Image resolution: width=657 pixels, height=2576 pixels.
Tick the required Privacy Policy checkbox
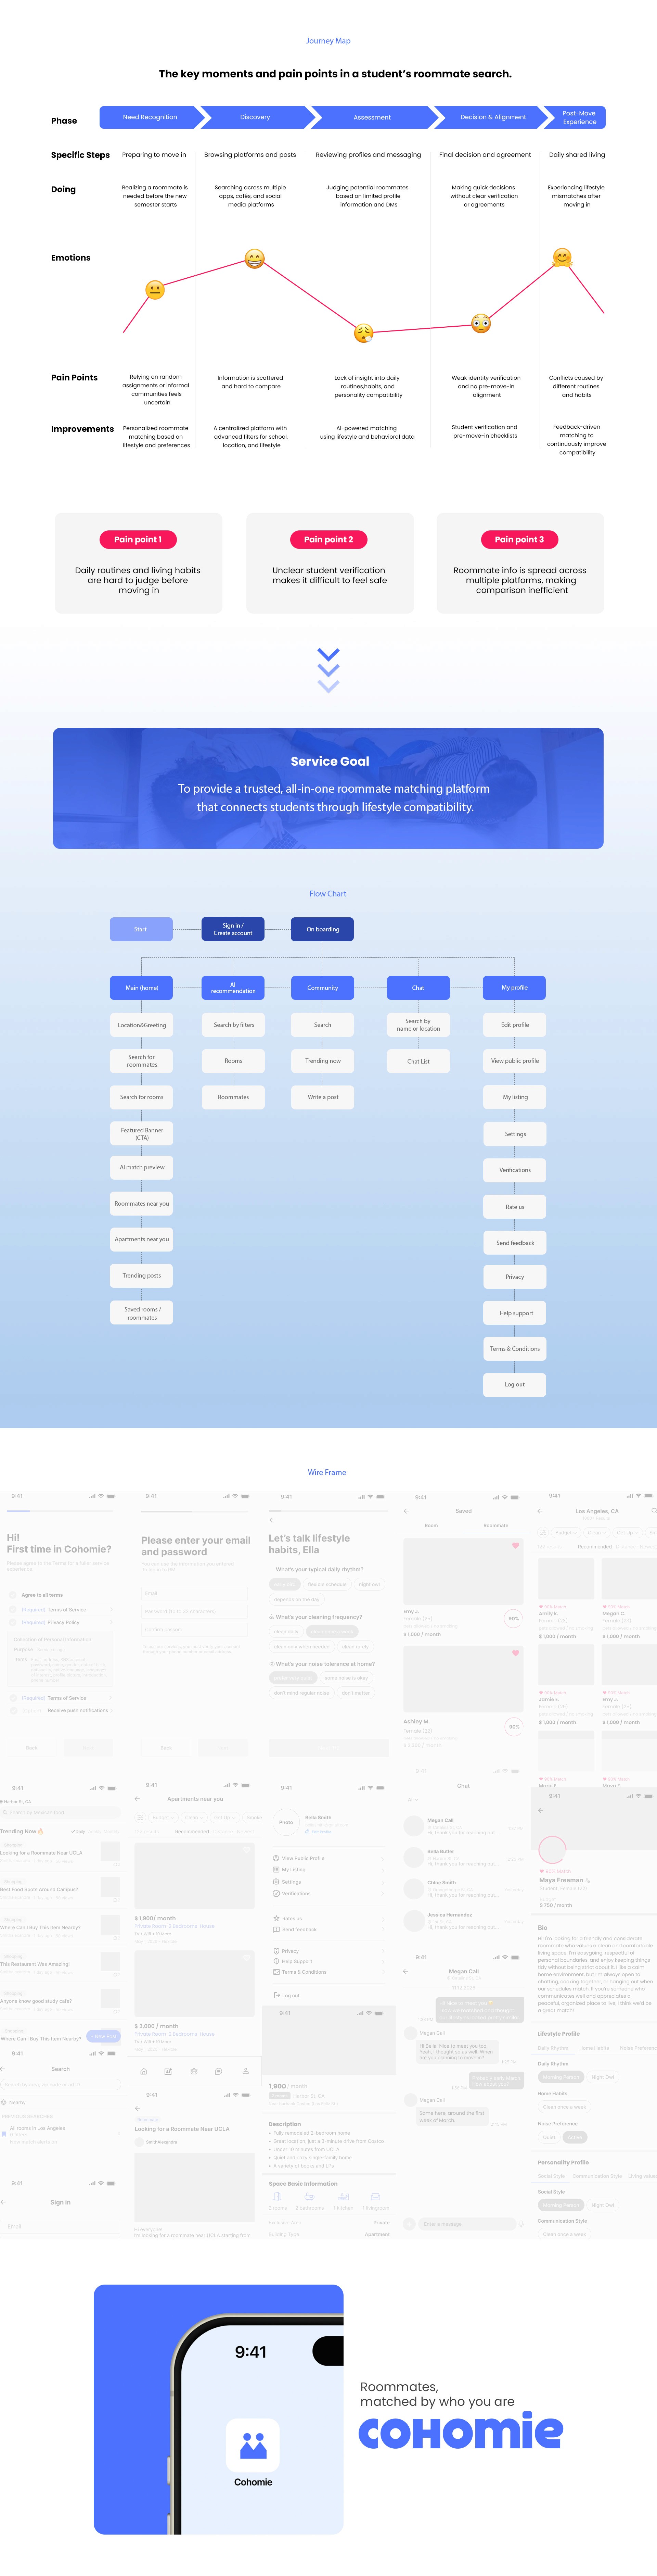13,1622
